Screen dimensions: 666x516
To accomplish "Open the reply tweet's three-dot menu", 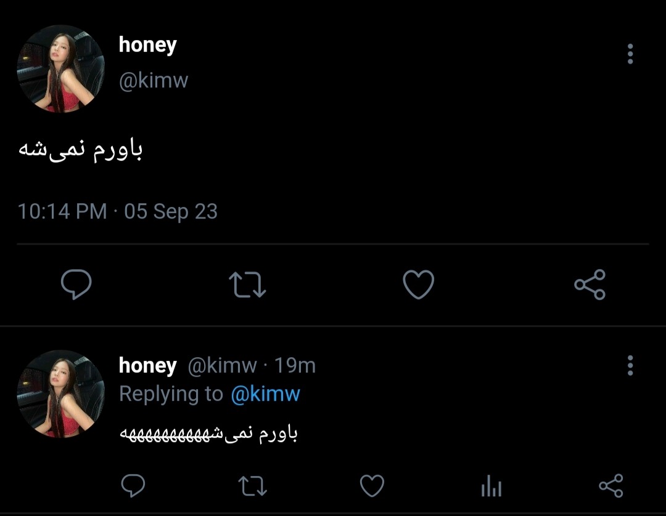I will pos(630,366).
